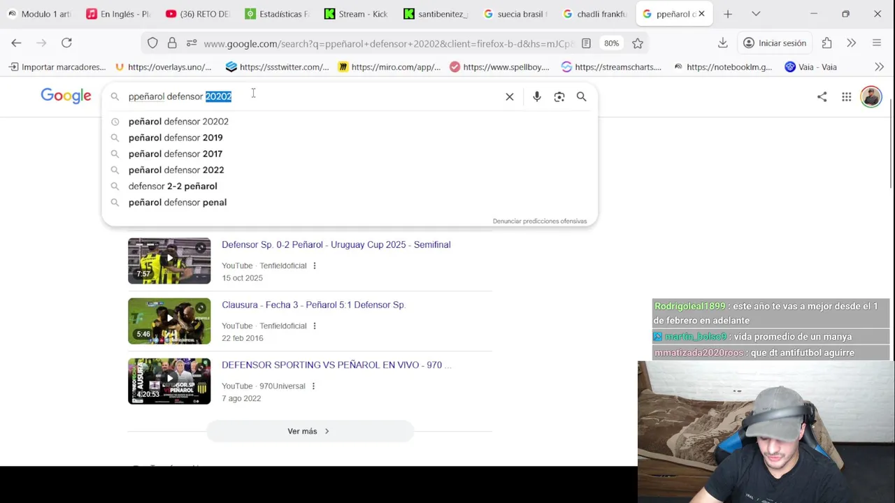Select suggestion peñarol defensor 2019
Image resolution: width=895 pixels, height=503 pixels.
176,138
